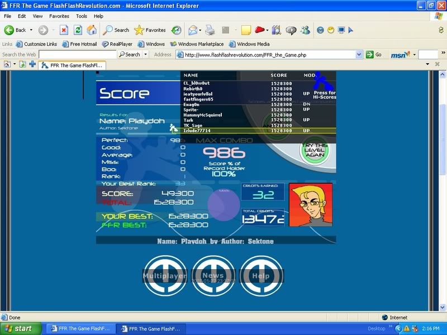Open the Multiplayer circle button

165,276
